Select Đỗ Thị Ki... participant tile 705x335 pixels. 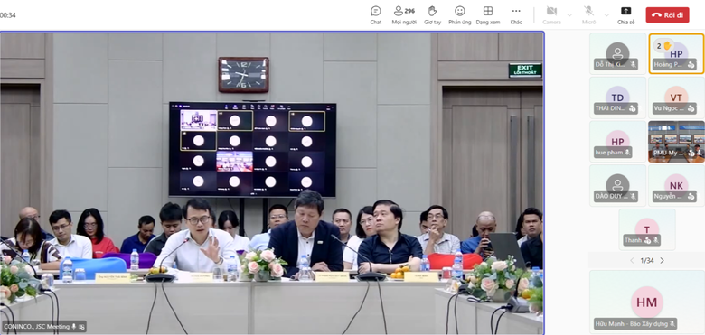617,53
